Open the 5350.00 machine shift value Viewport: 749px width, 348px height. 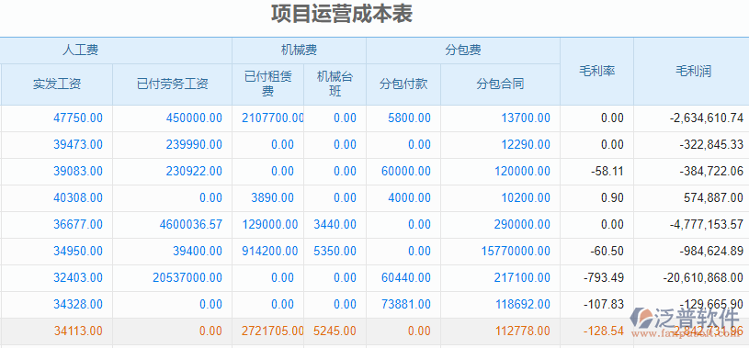[335, 251]
